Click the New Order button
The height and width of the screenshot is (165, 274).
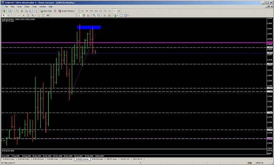coord(46,11)
